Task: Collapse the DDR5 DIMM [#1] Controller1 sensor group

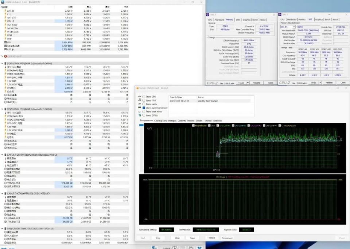Action: (x=2, y=109)
